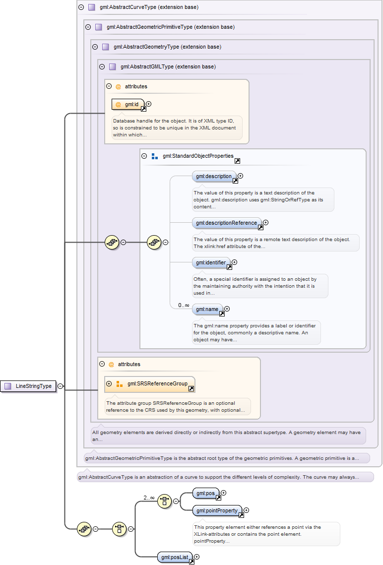Select the gml:pointProperty element
The height and width of the screenshot is (565, 383).
(216, 510)
